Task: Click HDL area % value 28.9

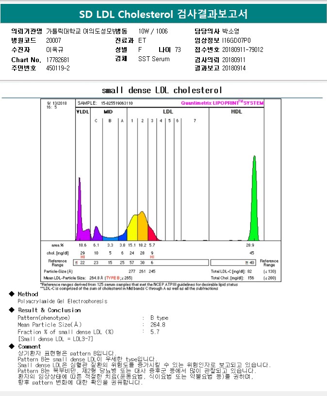Action: pos(250,245)
